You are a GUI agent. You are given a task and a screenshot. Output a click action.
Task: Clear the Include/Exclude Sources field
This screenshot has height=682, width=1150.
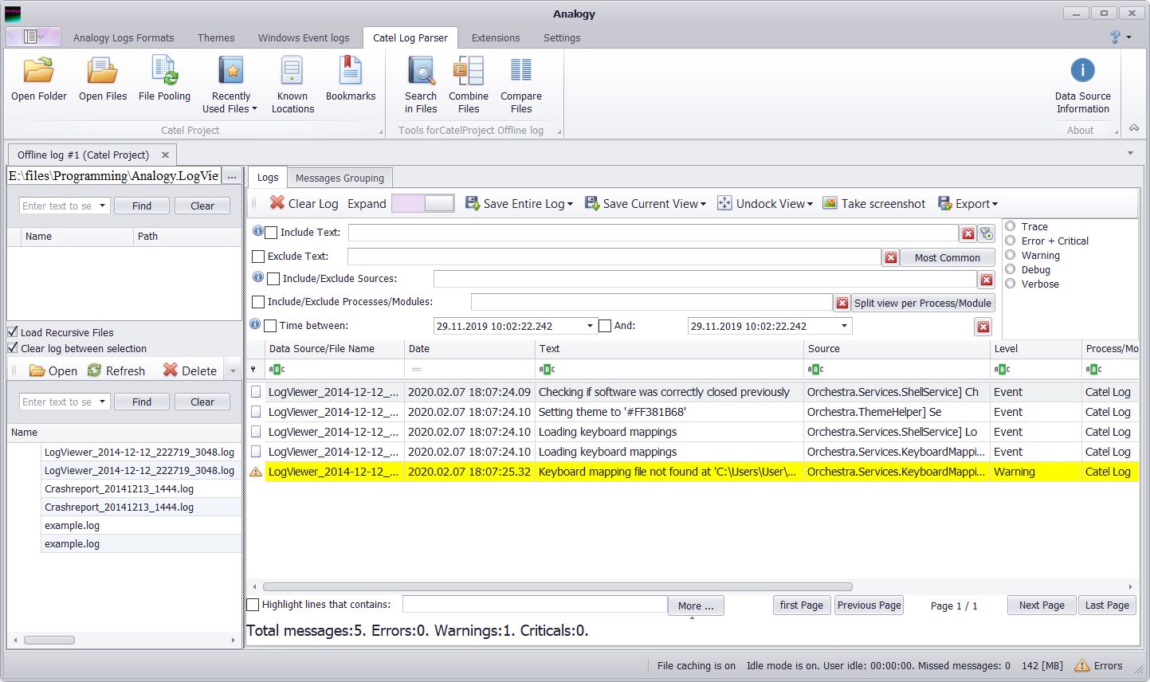coord(987,280)
